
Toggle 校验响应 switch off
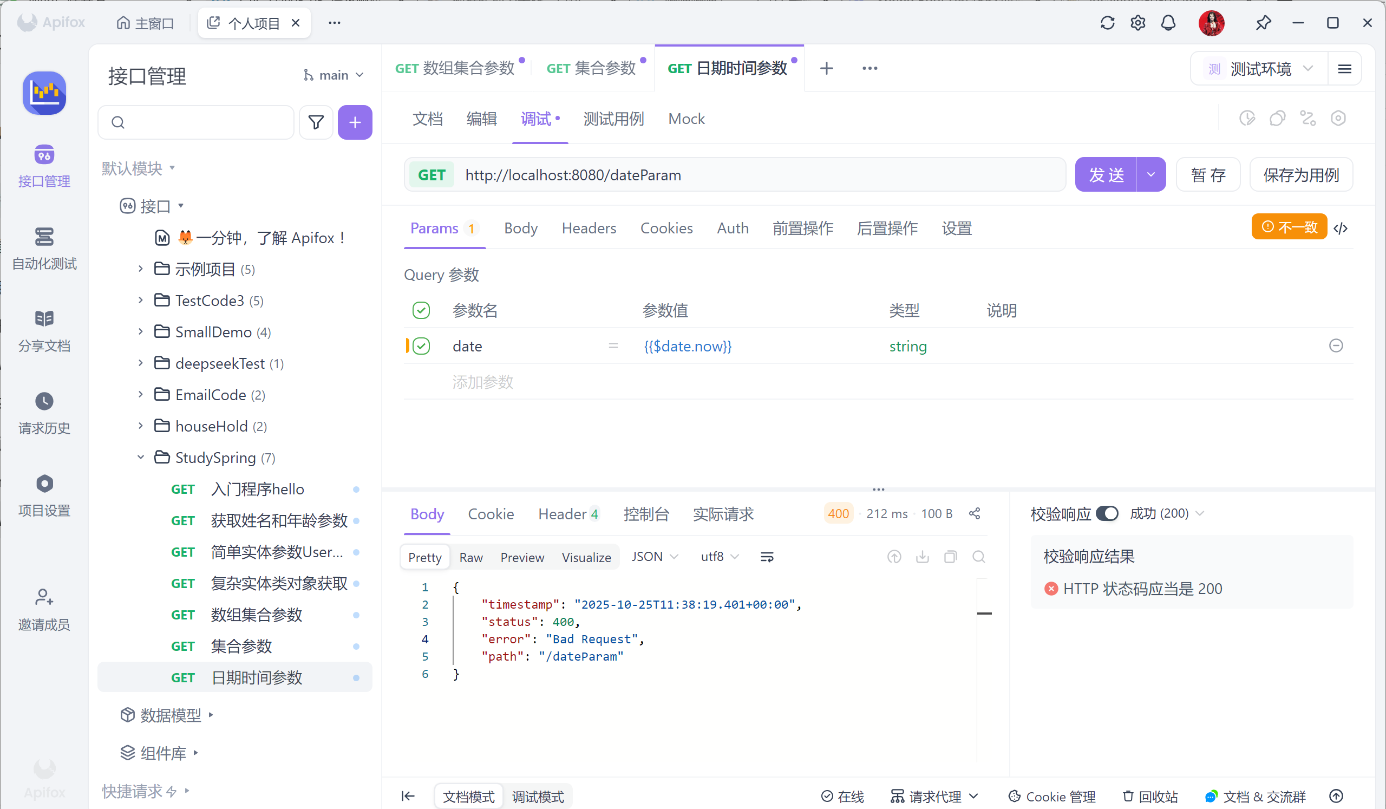point(1107,514)
